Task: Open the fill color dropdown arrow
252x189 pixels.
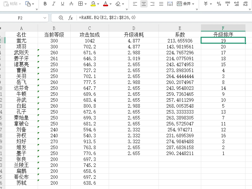Action: point(98,4)
